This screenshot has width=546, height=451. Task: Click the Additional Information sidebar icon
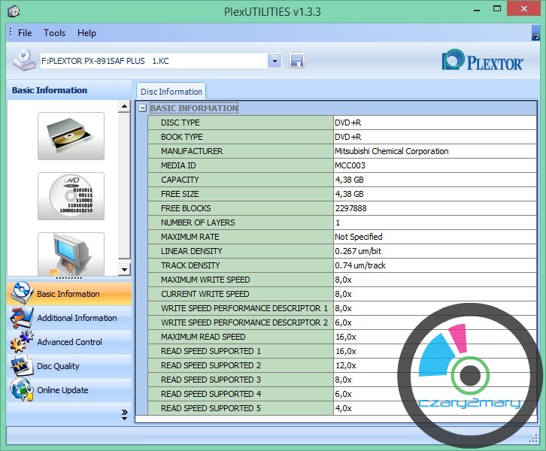point(21,318)
